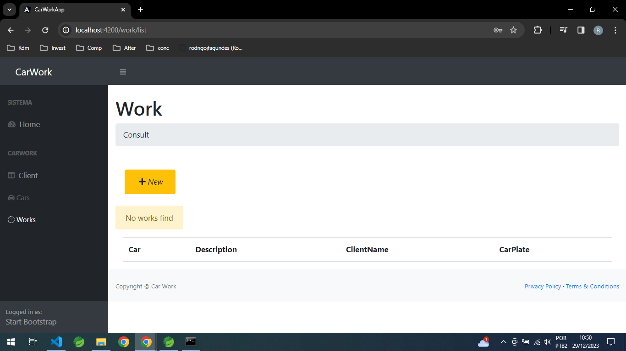
Task: Open the Windows Start menu
Action: 11,342
